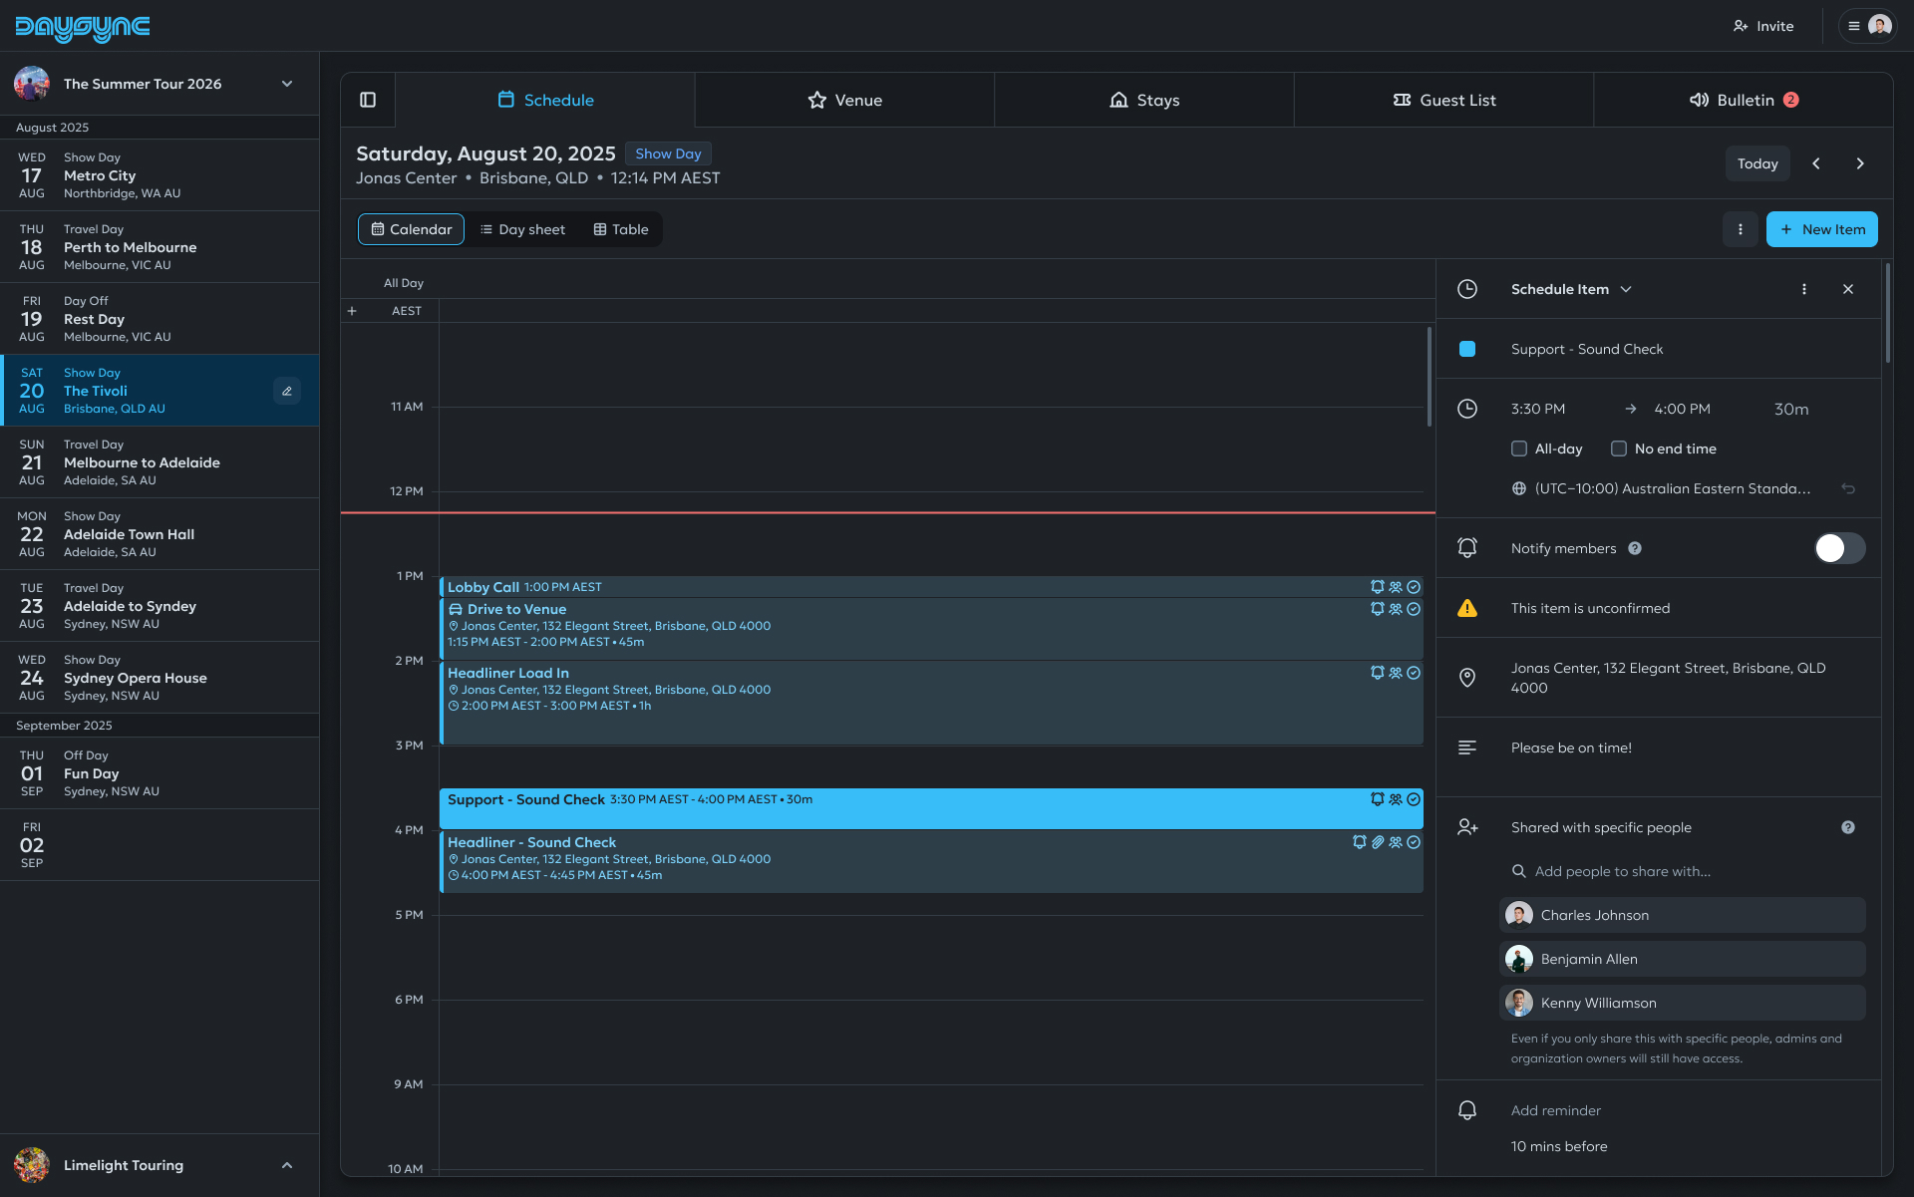
Task: Click the plus icon beside the AEST column
Action: 352,310
